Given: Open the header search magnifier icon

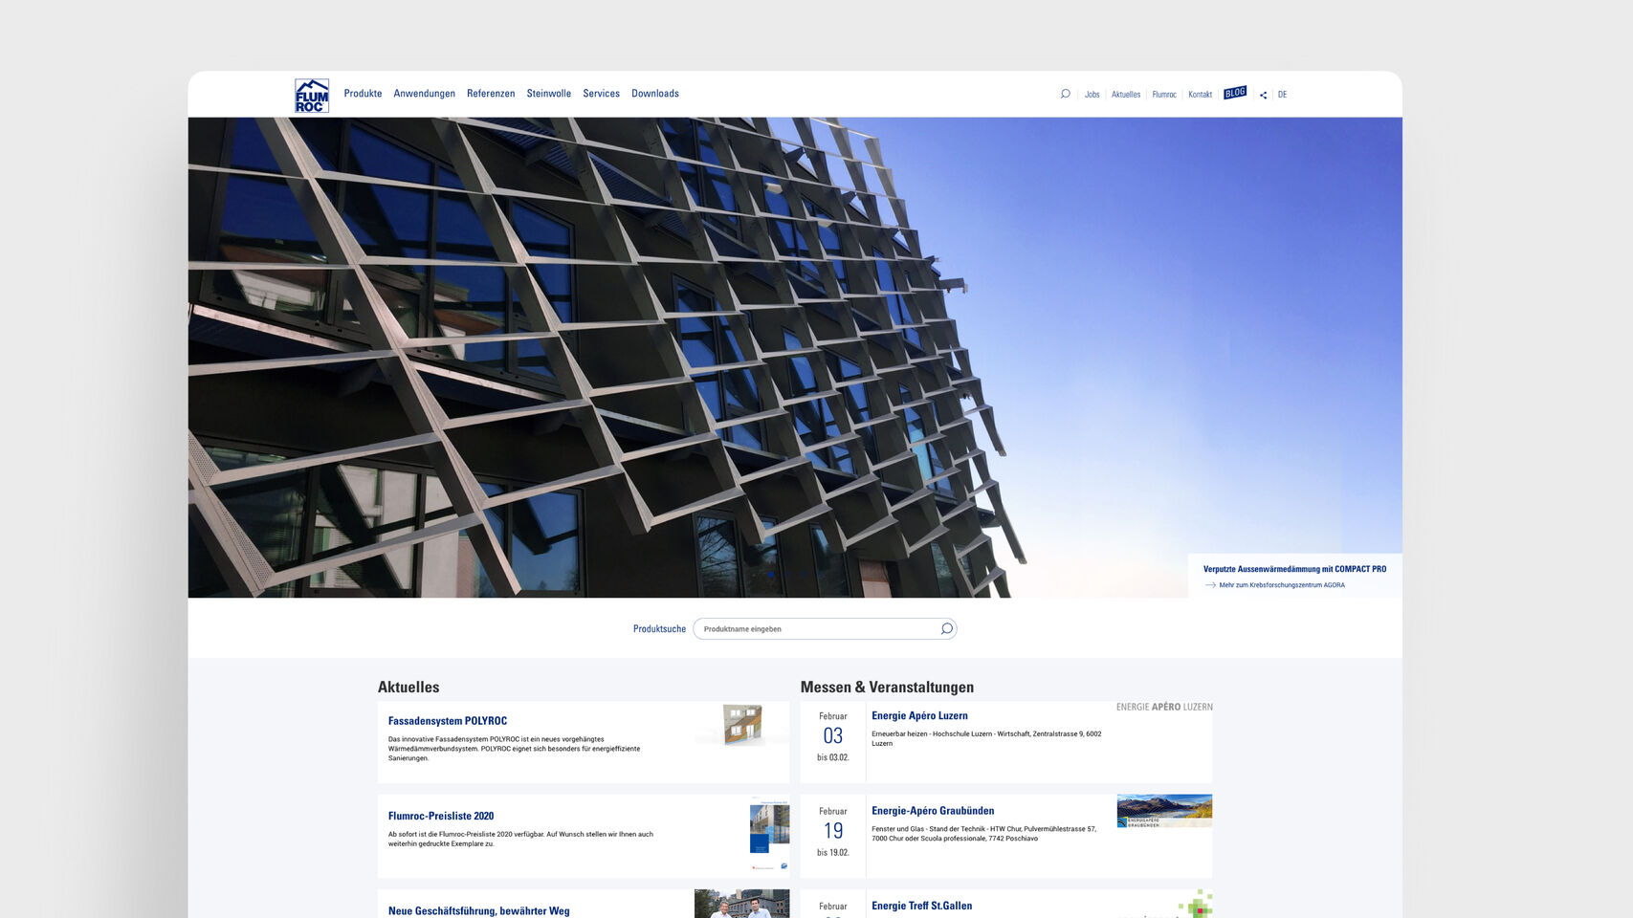Looking at the screenshot, I should [x=1065, y=94].
